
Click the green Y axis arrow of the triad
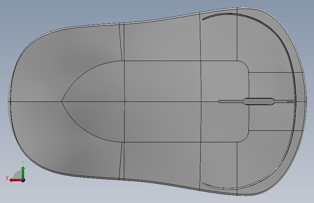point(23,173)
